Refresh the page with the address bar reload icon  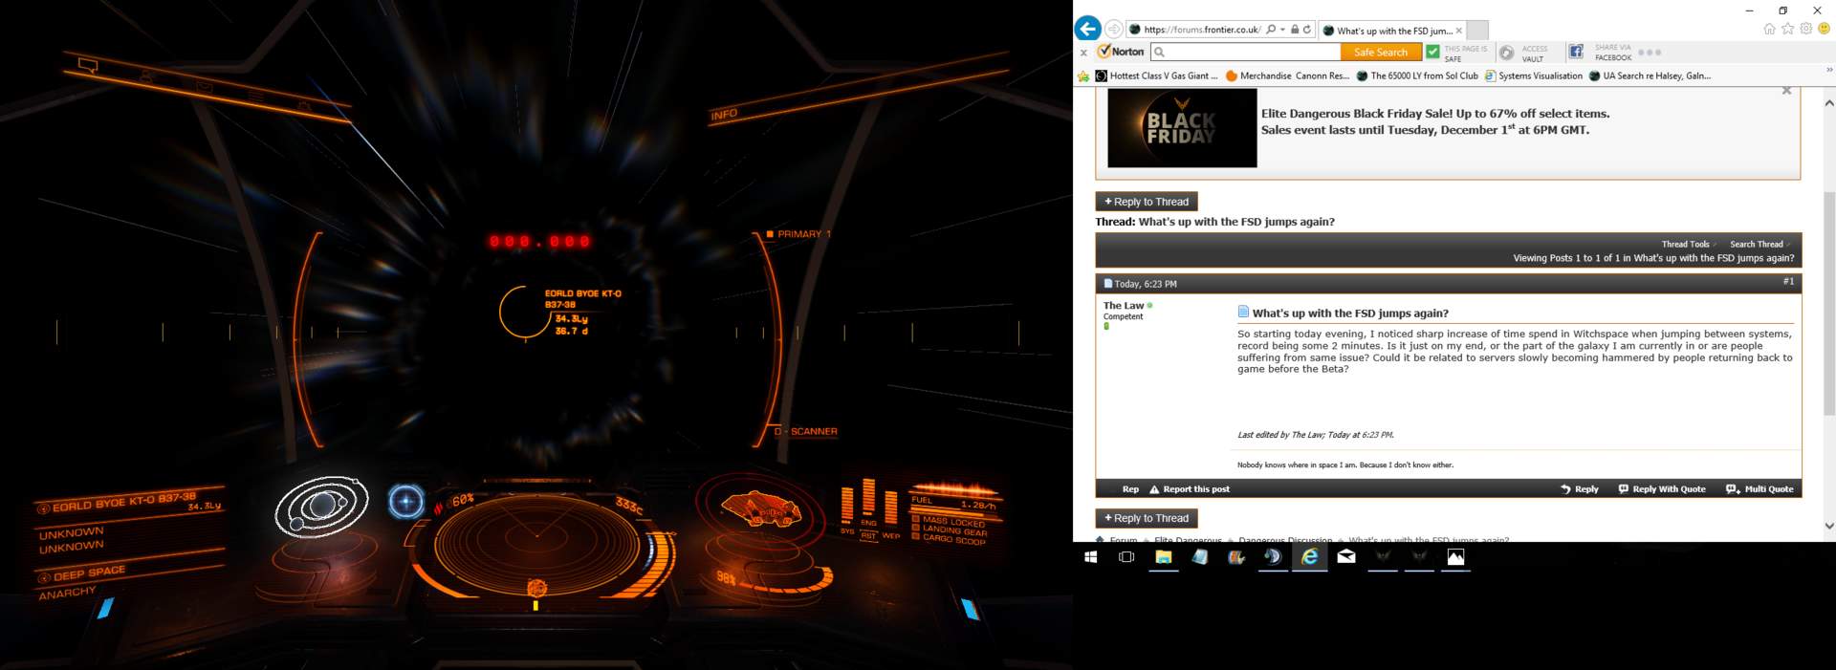[1307, 30]
